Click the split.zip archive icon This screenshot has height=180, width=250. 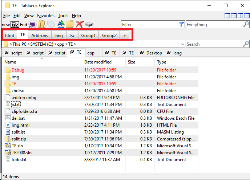8,139
